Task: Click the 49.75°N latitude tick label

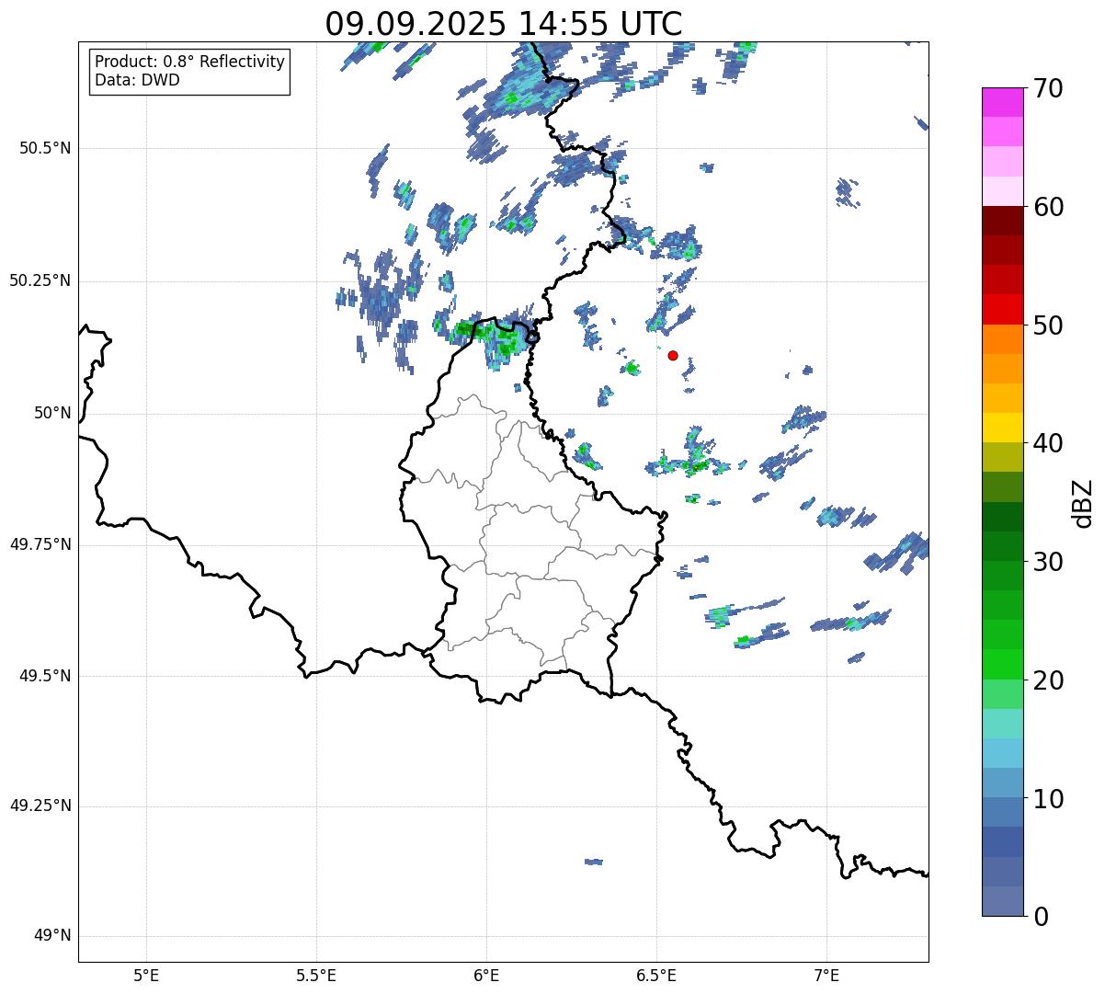Action: pos(40,544)
